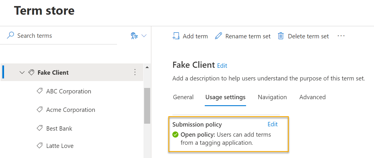The image size is (374, 158).
Task: Click the Add term icon
Action: point(176,36)
